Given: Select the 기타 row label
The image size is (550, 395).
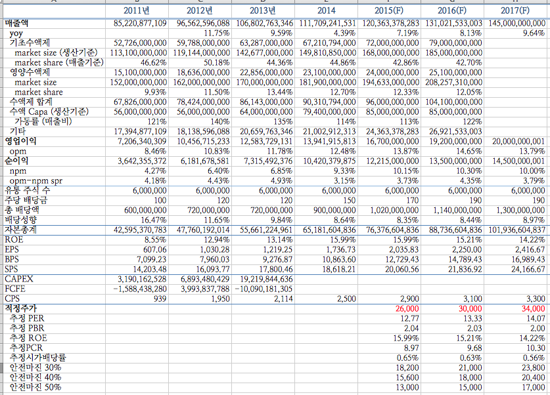Looking at the screenshot, I should (x=18, y=131).
